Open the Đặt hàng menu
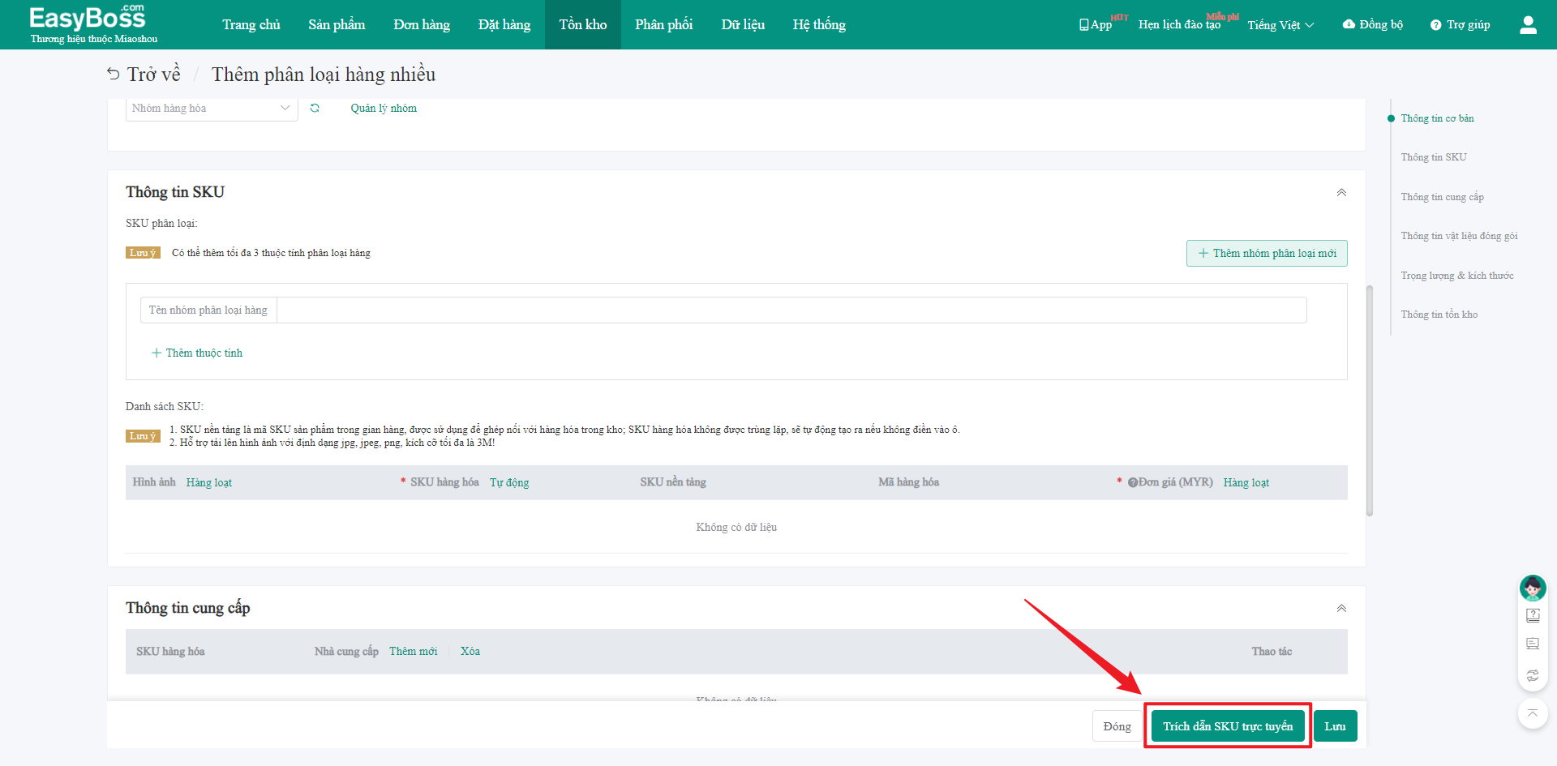This screenshot has width=1557, height=766. [x=504, y=24]
